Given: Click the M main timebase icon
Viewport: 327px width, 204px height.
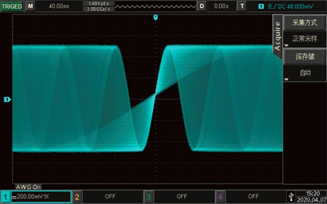Looking at the screenshot, I should pos(30,6).
